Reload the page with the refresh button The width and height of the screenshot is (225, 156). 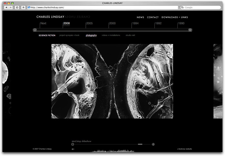coord(17,7)
